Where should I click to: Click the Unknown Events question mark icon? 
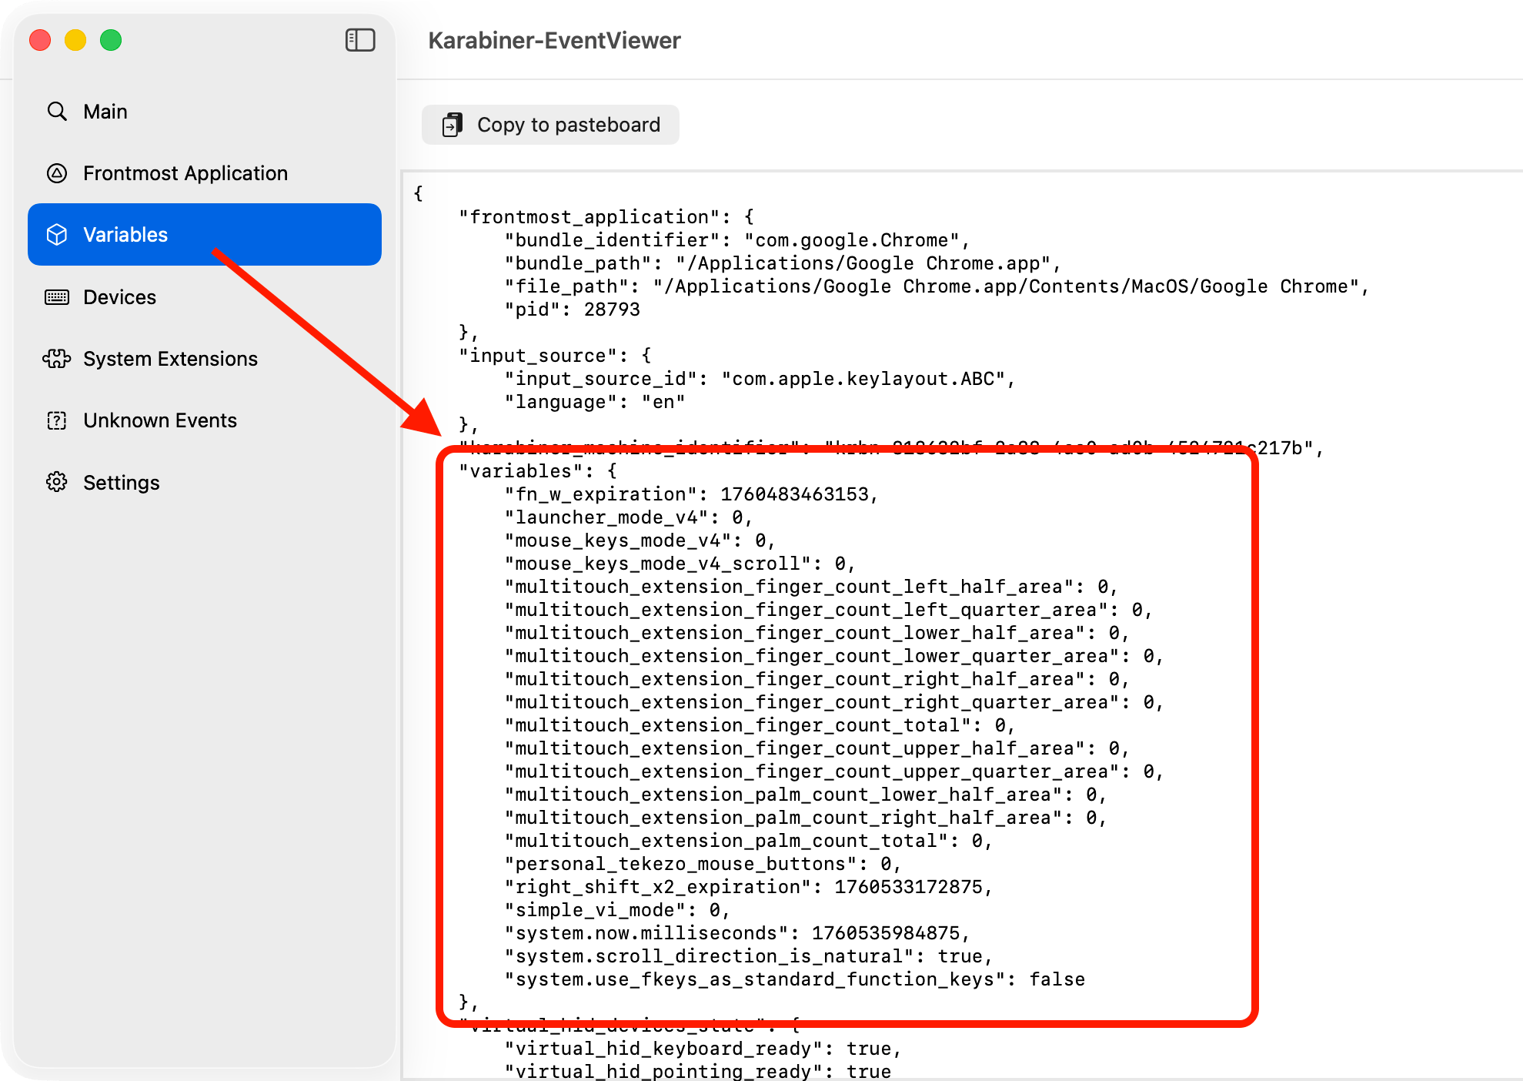click(x=57, y=420)
